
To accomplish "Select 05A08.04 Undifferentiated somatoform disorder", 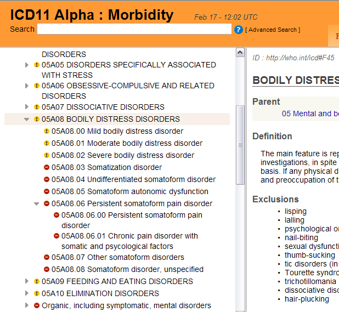I will [133, 179].
